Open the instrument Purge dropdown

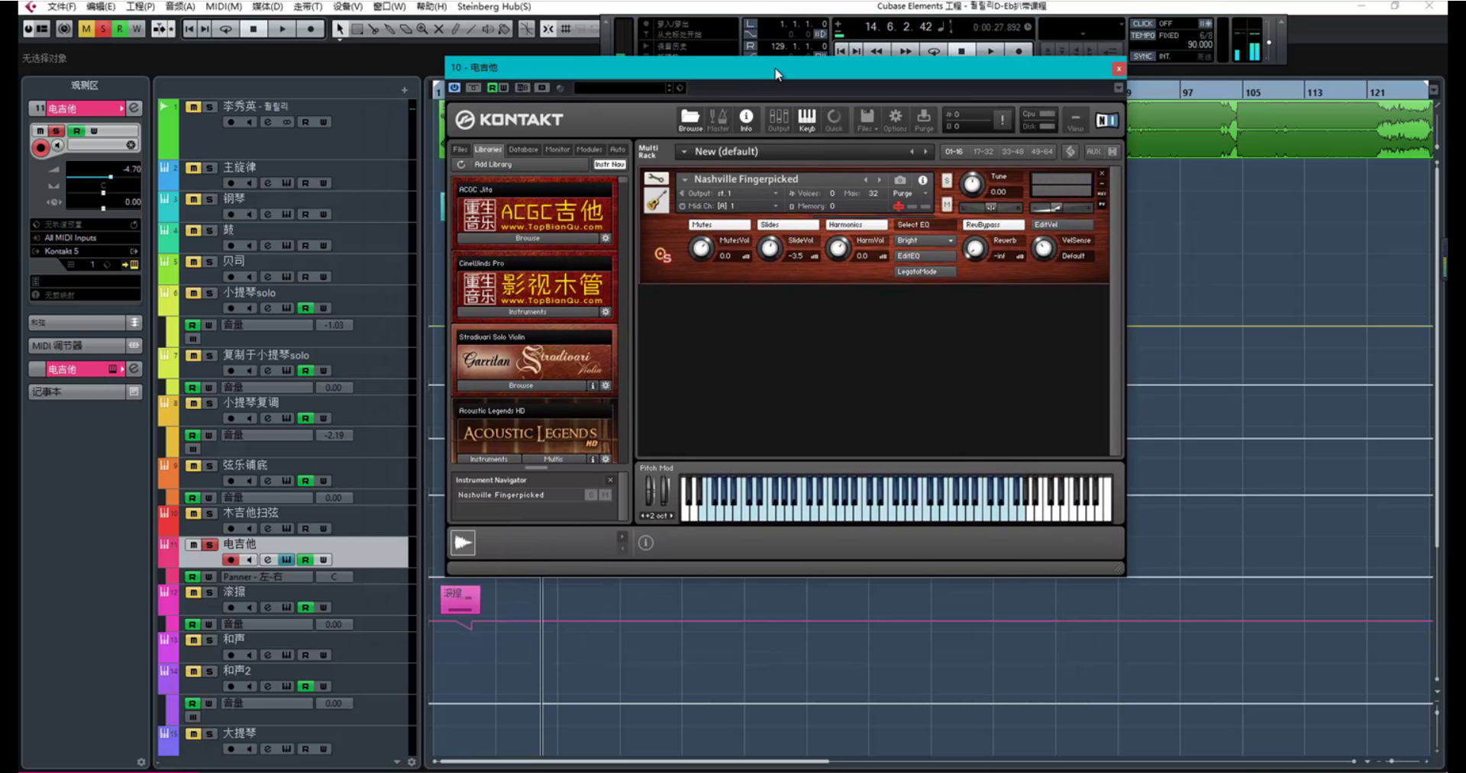(x=911, y=193)
